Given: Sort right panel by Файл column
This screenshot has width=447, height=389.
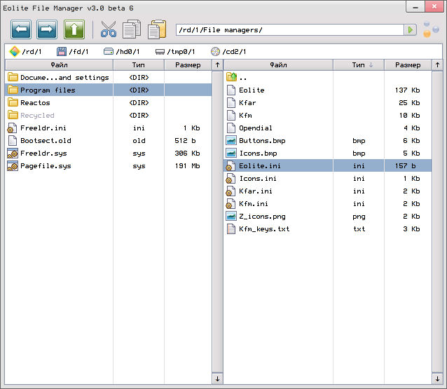Looking at the screenshot, I should tap(277, 64).
